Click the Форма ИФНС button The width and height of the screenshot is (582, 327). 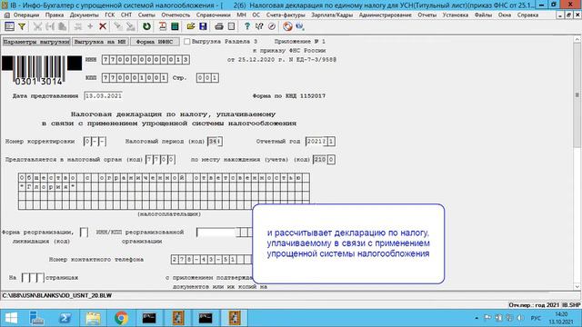tap(155, 42)
